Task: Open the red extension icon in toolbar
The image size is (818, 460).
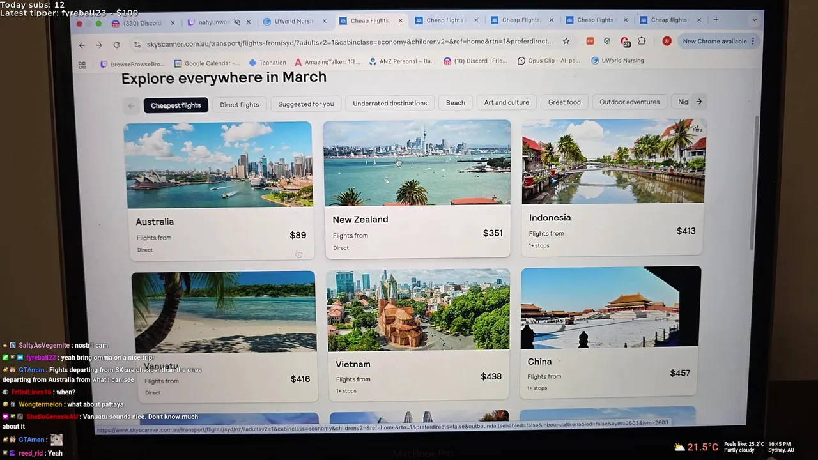Action: (590, 41)
